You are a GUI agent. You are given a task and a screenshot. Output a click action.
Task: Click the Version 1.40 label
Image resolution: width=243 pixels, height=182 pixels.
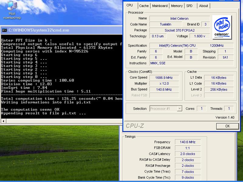click(225, 117)
